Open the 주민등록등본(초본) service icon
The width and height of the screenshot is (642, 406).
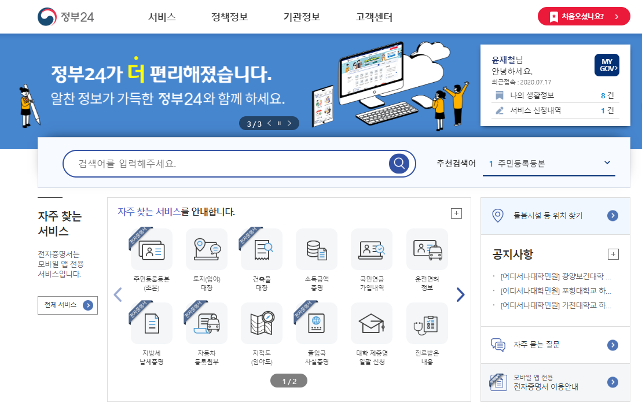tap(152, 249)
